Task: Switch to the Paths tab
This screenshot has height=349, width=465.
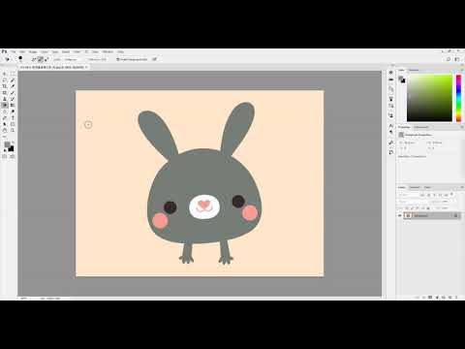Action: point(427,187)
